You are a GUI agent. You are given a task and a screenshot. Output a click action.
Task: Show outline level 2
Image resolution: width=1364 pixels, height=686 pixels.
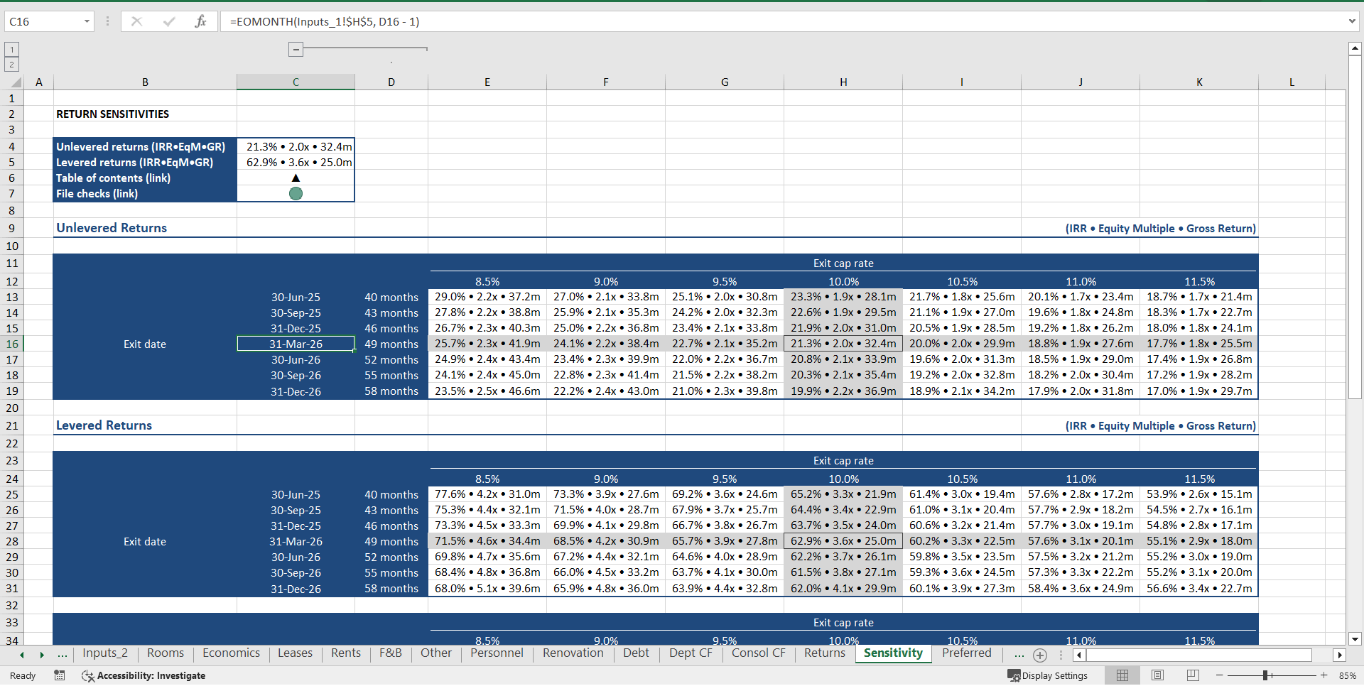pos(11,65)
